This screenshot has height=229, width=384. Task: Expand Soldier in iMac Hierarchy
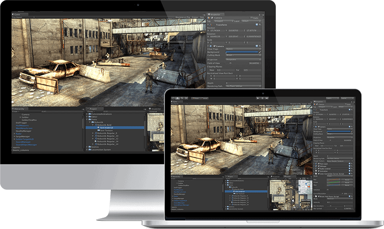pos(20,118)
